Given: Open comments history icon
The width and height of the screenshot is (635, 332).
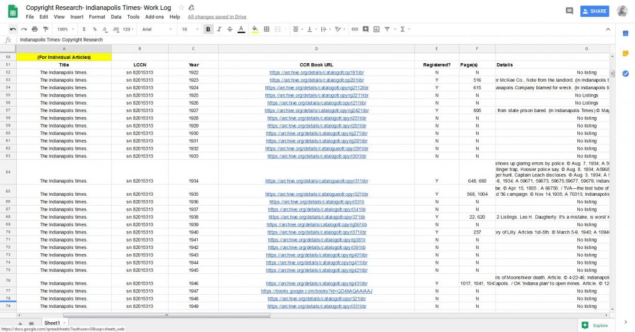Looking at the screenshot, I should [x=569, y=11].
